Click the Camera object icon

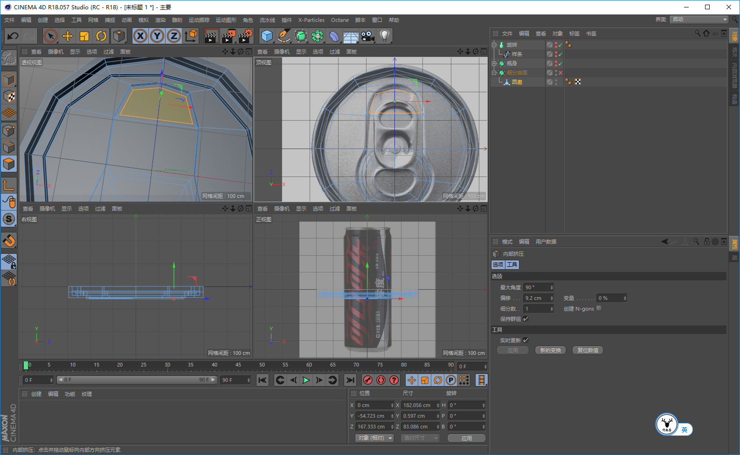click(x=367, y=36)
